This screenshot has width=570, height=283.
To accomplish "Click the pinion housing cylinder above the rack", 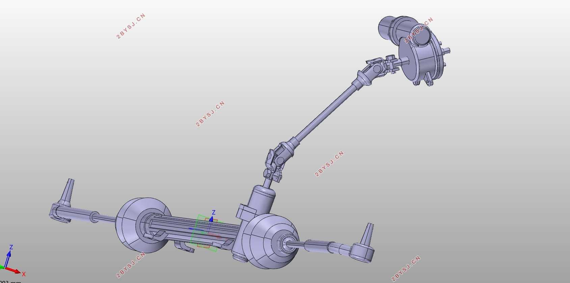I will pos(262,200).
